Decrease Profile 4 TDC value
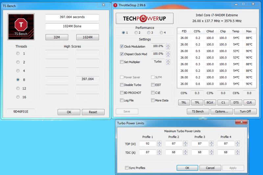Viewport: 263px width, 175px height. (237, 154)
